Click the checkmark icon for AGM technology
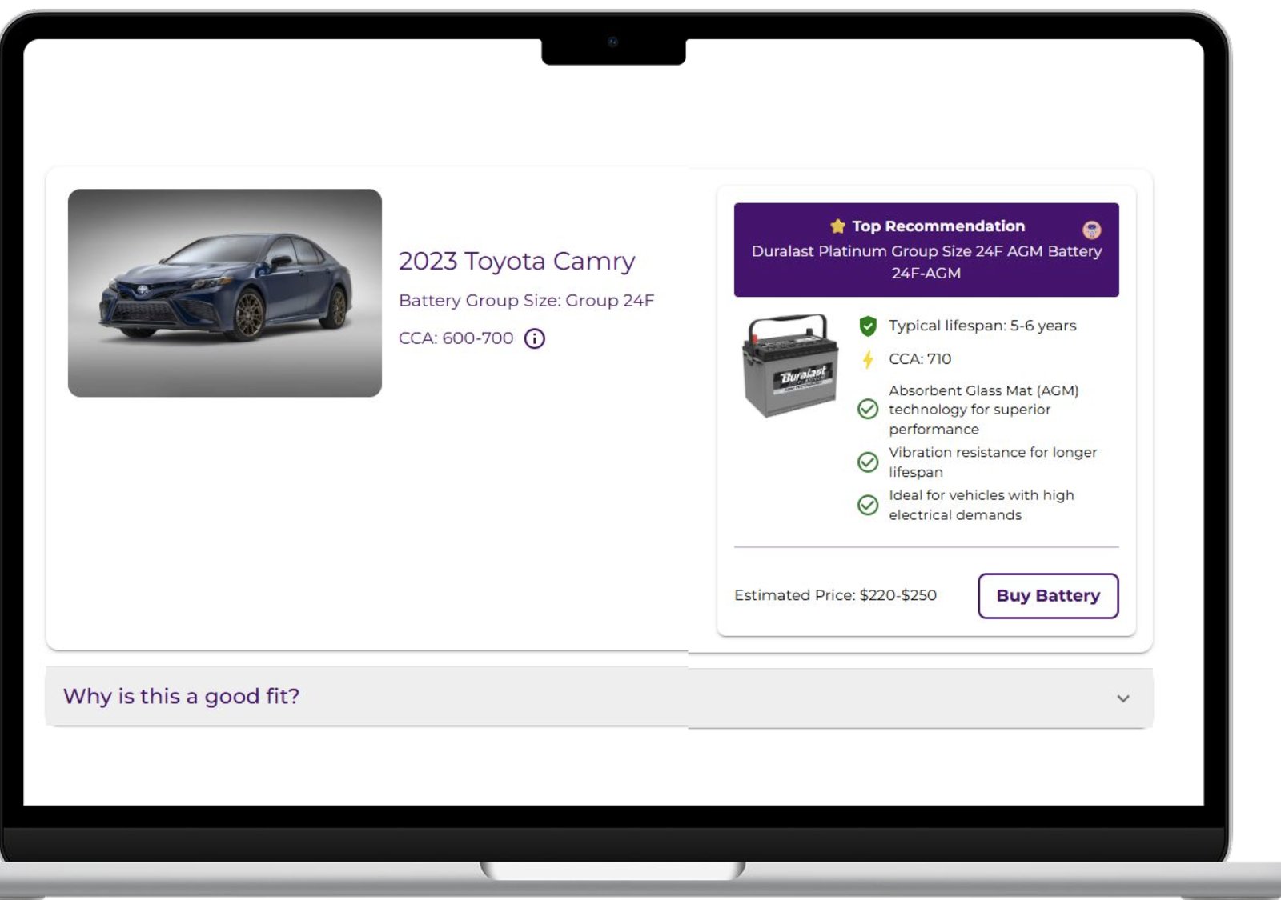 868,410
